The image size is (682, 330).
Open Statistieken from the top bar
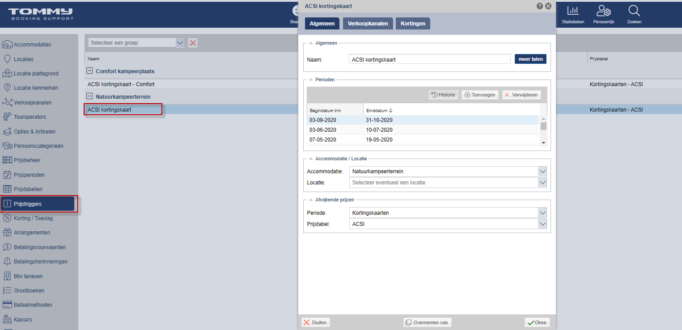573,14
